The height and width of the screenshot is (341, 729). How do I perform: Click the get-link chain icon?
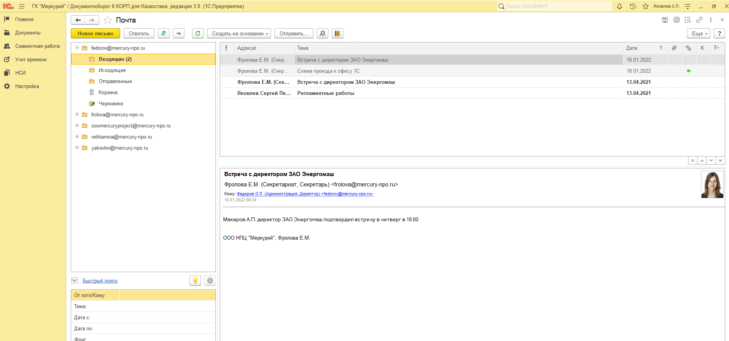point(699,20)
